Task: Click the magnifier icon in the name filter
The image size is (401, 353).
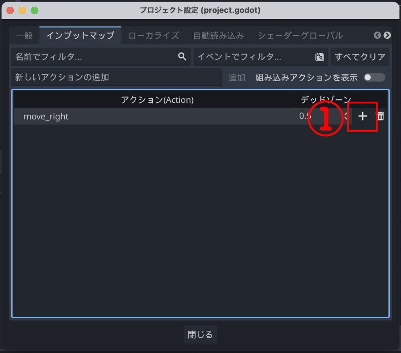Action: pyautogui.click(x=182, y=57)
